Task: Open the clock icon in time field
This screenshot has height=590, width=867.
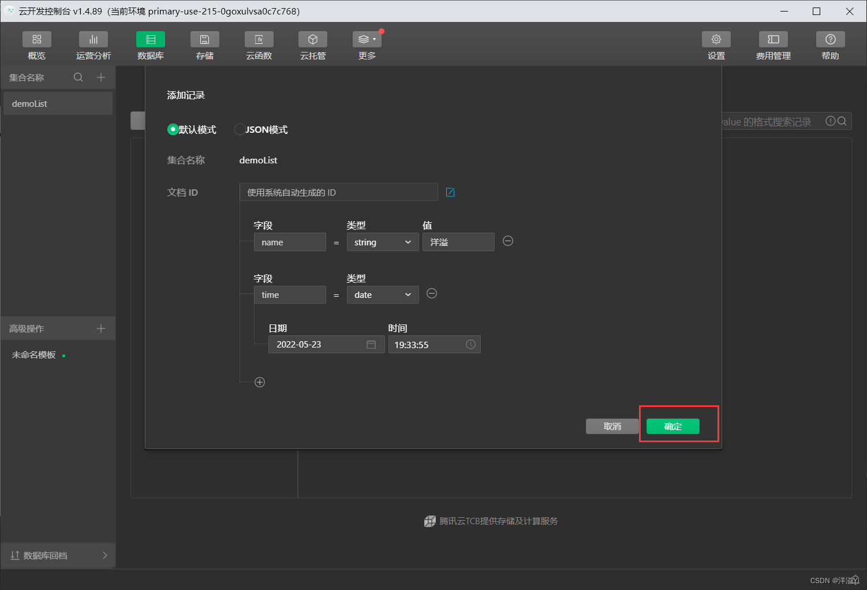Action: (471, 345)
